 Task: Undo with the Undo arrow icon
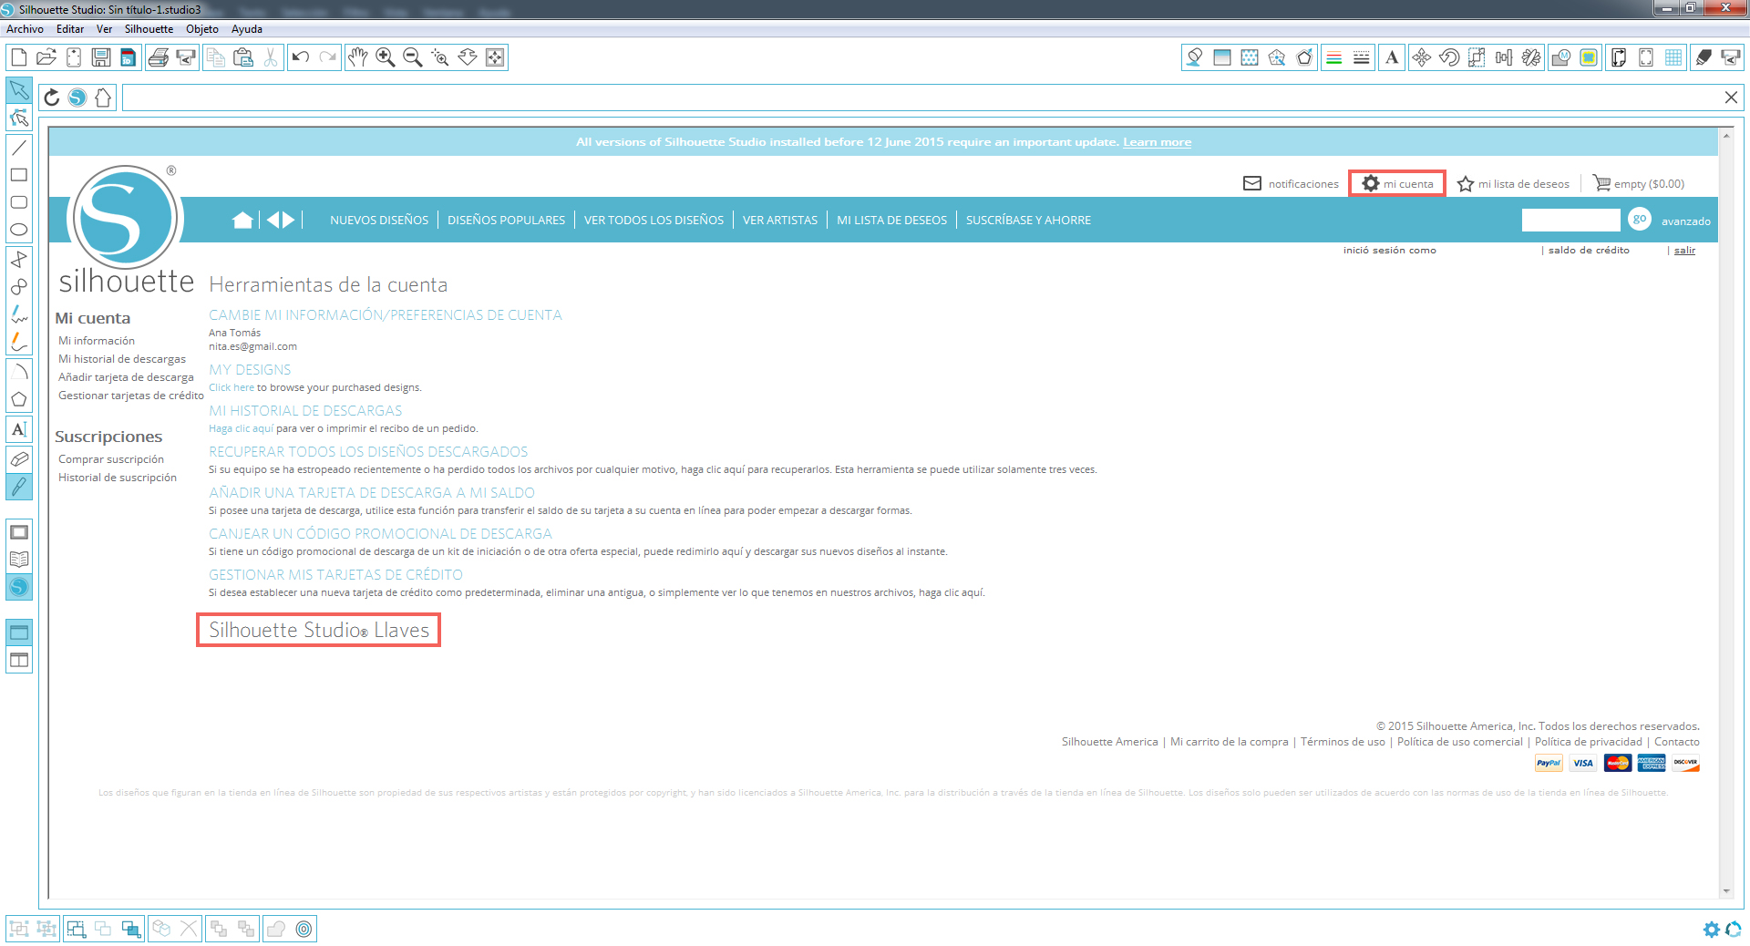[x=300, y=57]
